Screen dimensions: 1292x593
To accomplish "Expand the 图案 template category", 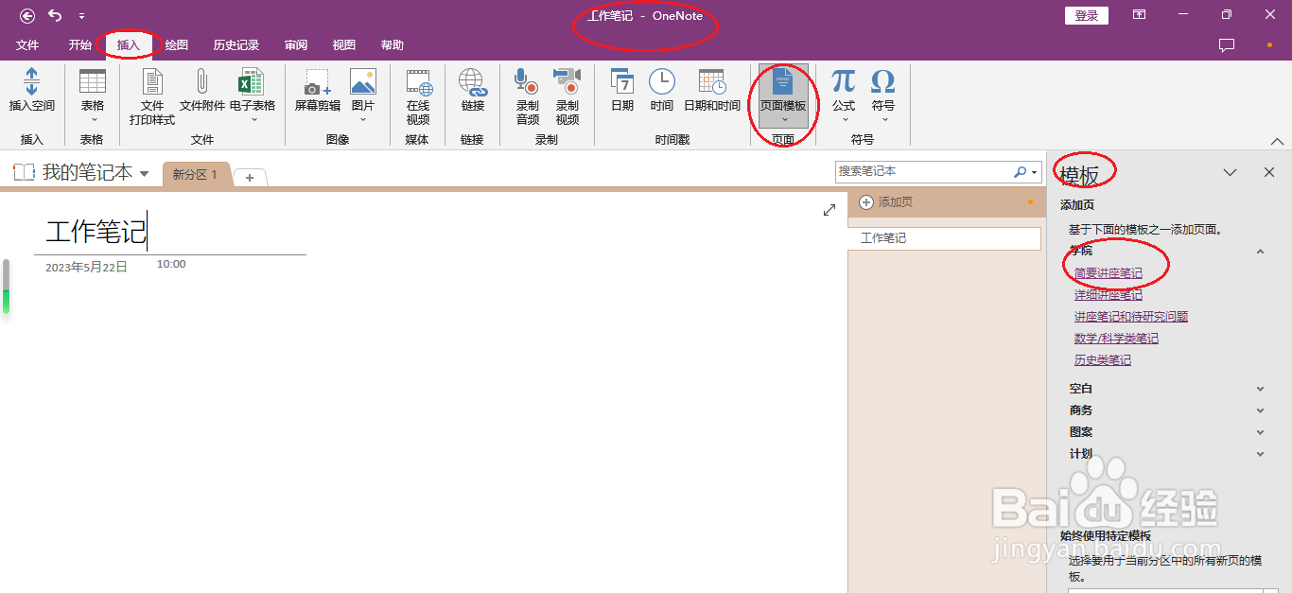I will point(1260,432).
